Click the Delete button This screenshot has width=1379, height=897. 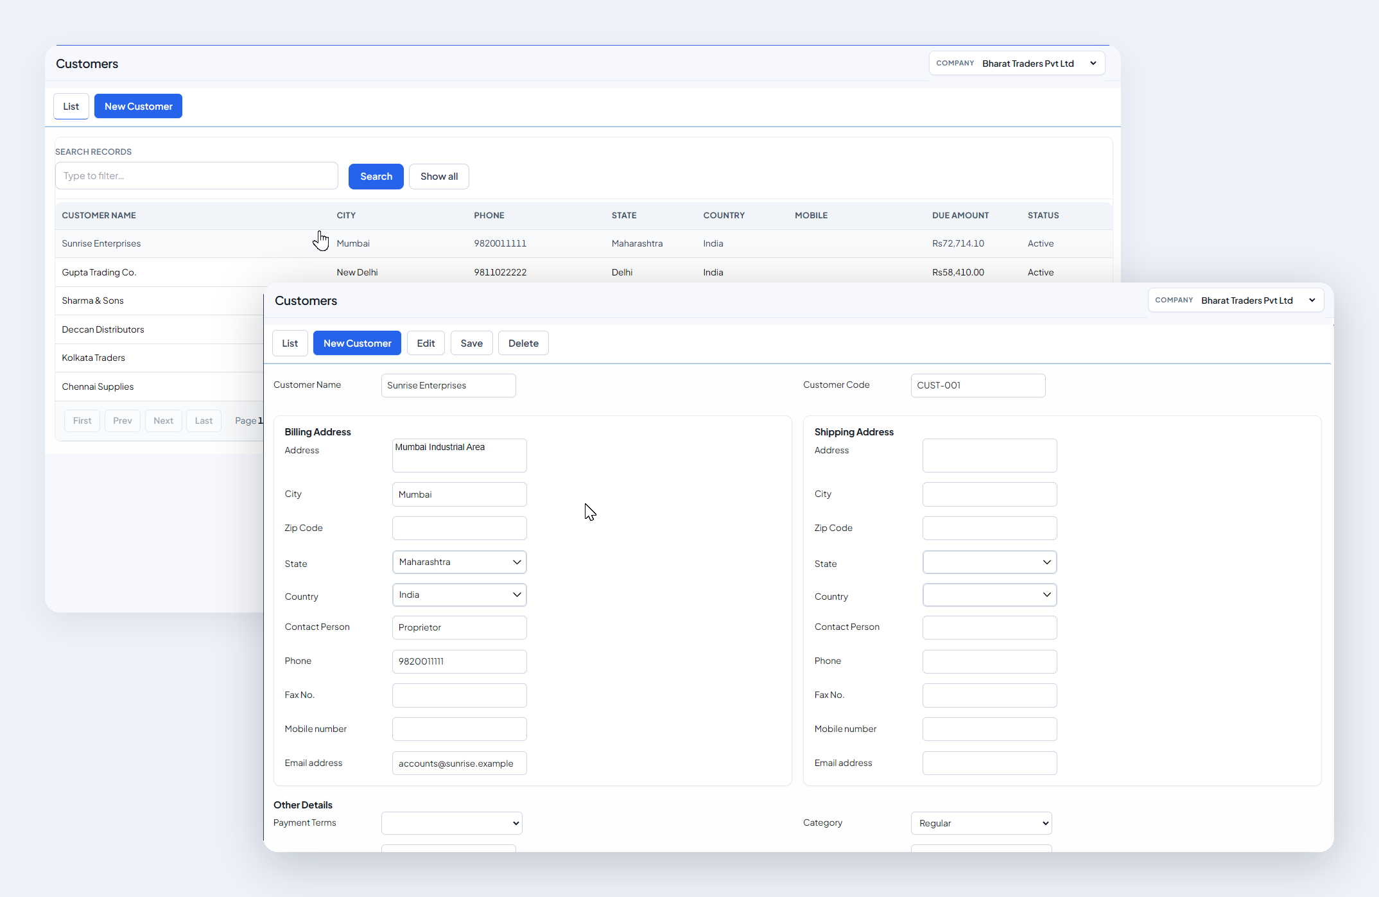click(x=524, y=344)
